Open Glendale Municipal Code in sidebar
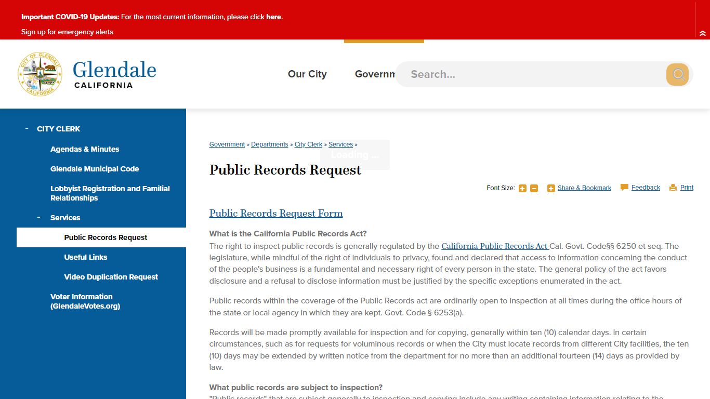This screenshot has height=399, width=710. [95, 169]
